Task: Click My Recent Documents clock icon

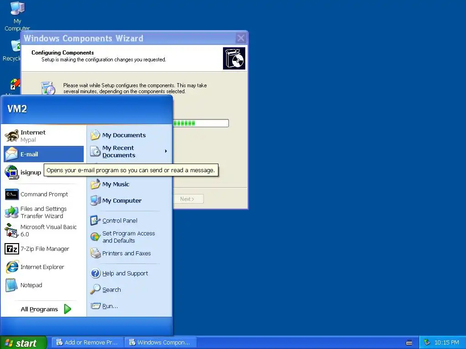Action: click(x=96, y=151)
